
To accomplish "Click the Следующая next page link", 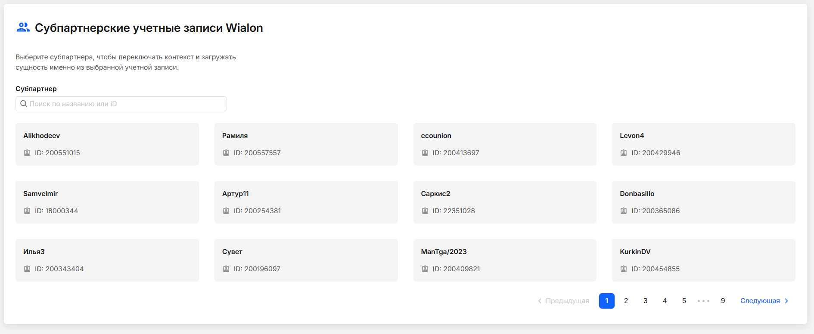I will (760, 301).
